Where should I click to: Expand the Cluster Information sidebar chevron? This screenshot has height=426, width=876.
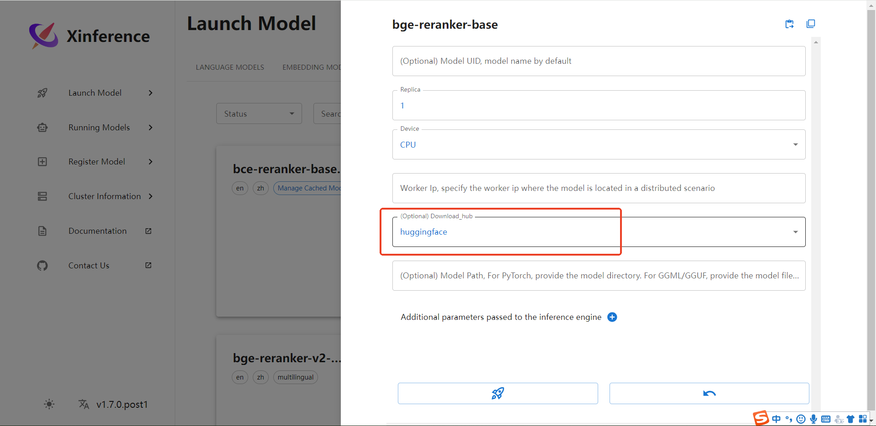(x=151, y=196)
